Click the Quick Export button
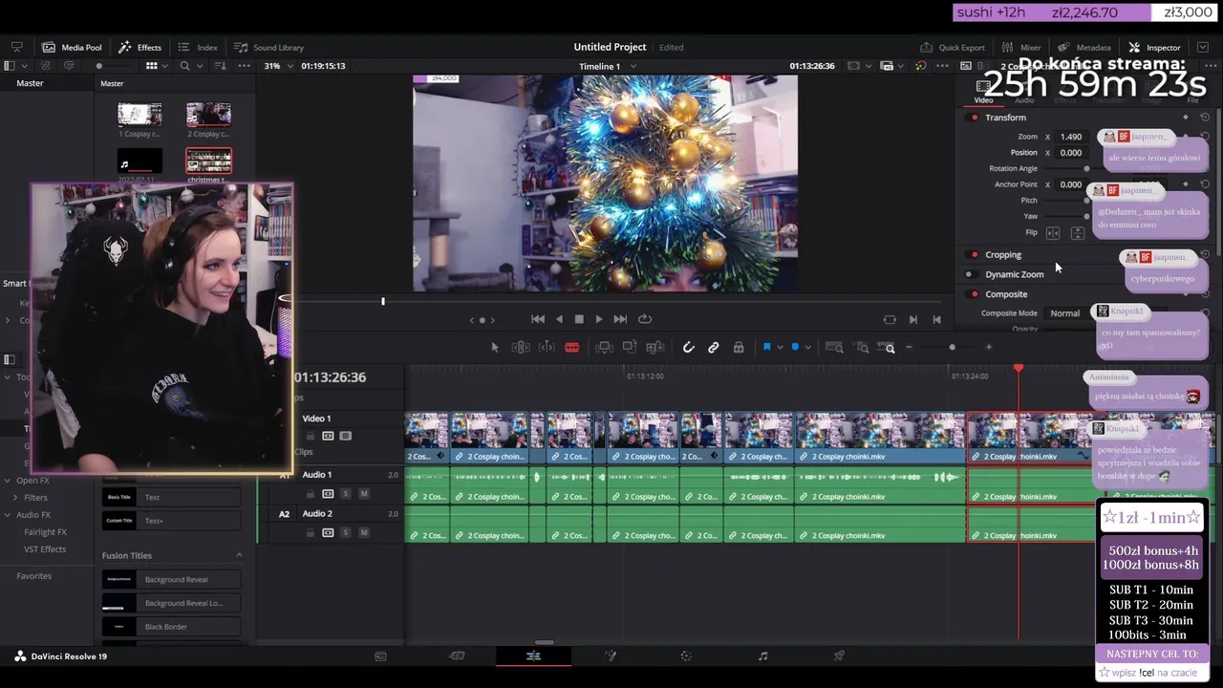Screen dimensions: 1223x688 [x=953, y=47]
